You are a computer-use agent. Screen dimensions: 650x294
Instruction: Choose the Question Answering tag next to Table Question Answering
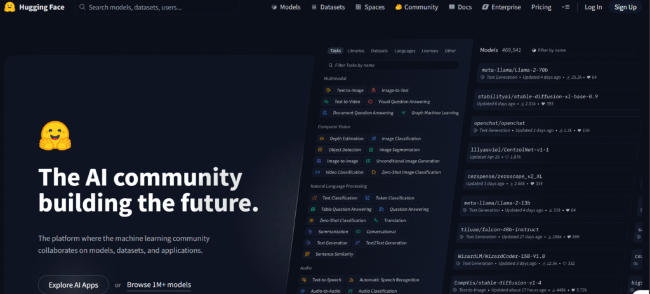click(x=404, y=210)
